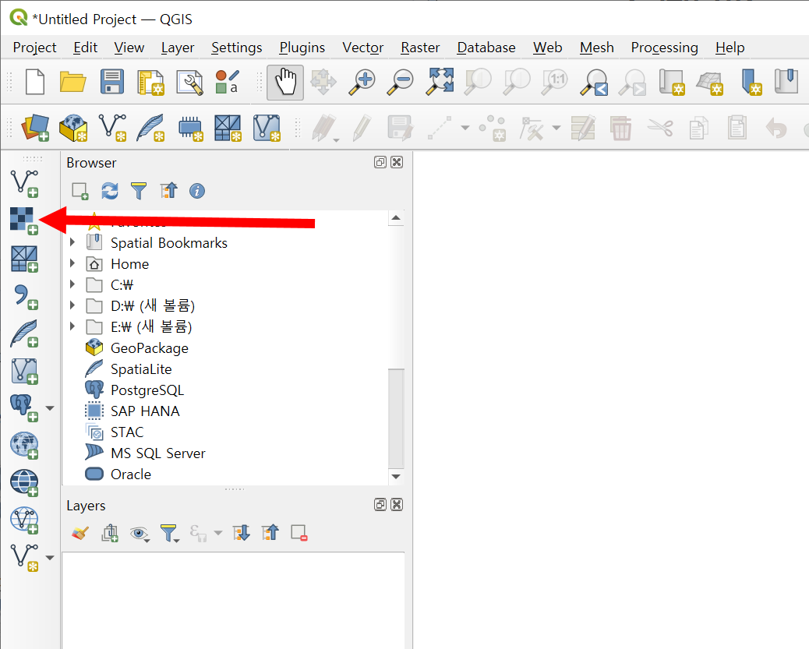
Task: Click Add Virtual Layer in the left toolbar
Action: click(x=24, y=372)
